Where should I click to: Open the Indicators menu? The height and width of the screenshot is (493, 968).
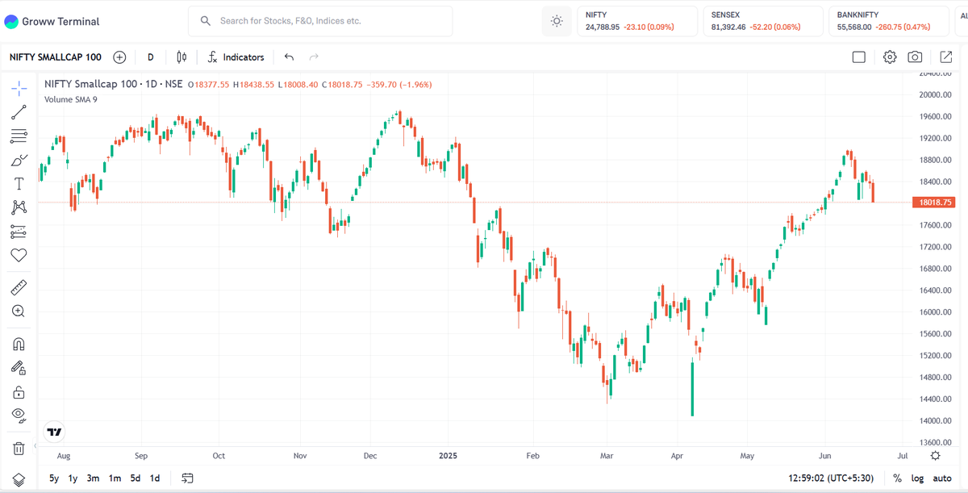236,57
